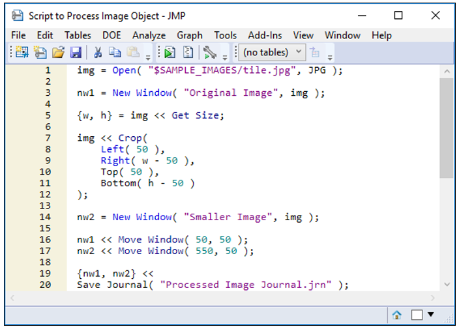
Task: Click the {nw1, nw2} << line
Action: (x=115, y=274)
